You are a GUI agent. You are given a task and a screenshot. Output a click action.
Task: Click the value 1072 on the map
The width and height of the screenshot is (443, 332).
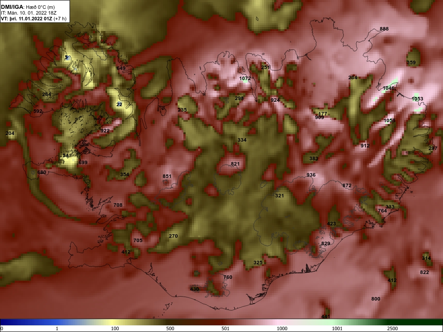tap(245, 78)
